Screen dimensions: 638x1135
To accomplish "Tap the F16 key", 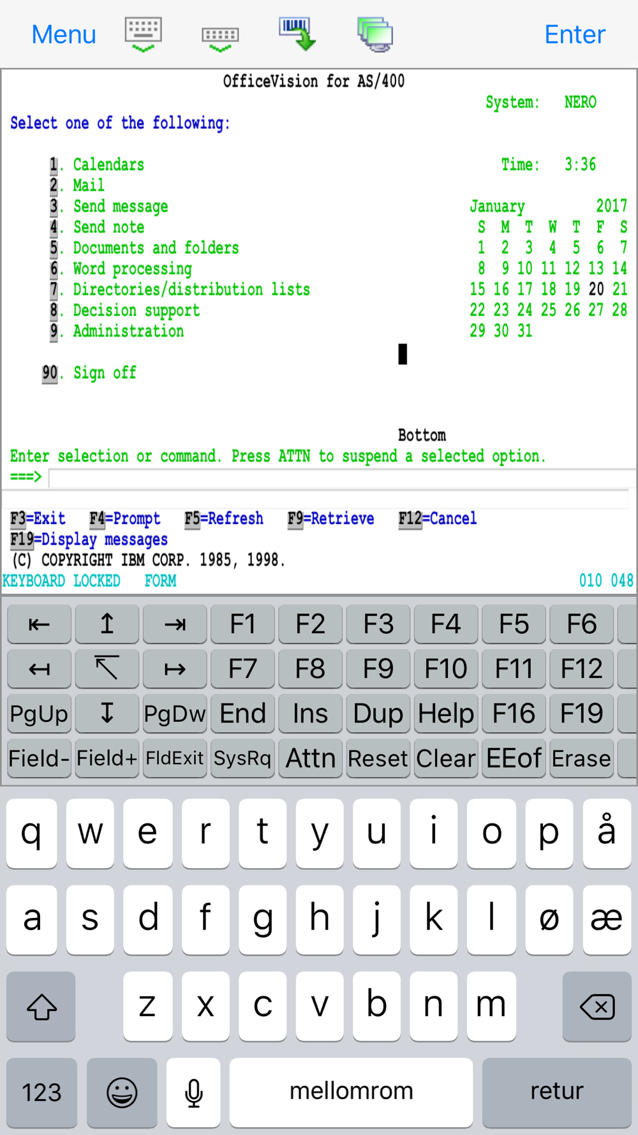I will [514, 714].
